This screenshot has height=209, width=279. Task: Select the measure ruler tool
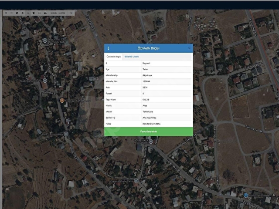pos(39,13)
